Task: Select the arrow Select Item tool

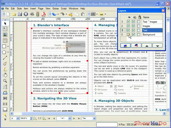Action: [5, 23]
